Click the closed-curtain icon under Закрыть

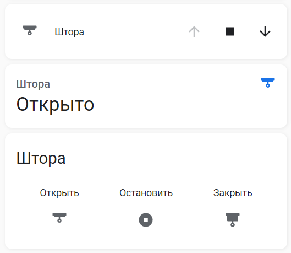coord(233,220)
